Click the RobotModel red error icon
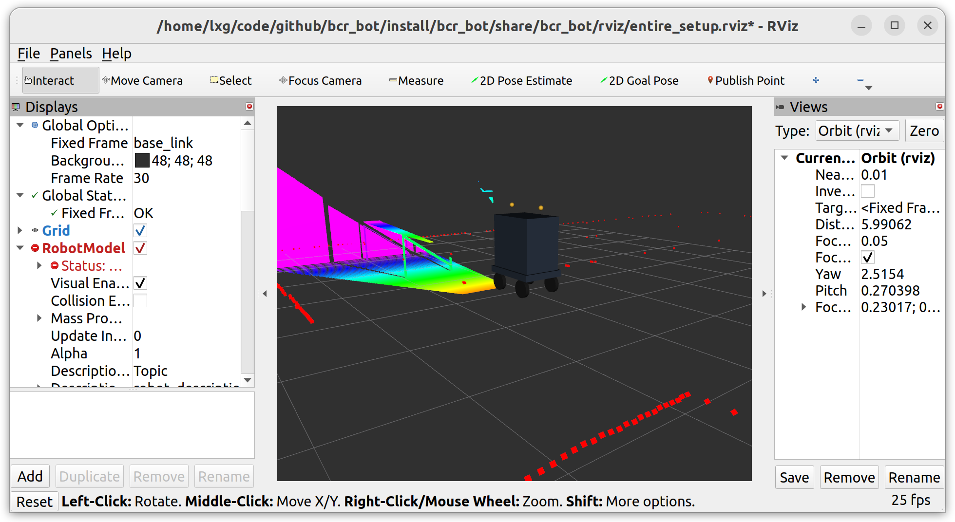The height and width of the screenshot is (522, 955). click(35, 248)
